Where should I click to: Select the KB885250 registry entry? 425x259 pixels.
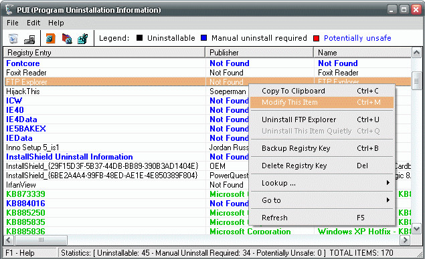click(25, 213)
